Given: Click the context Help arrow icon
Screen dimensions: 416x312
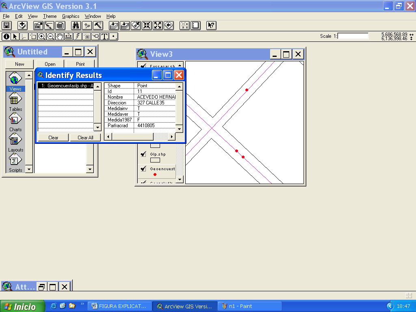Looking at the screenshot, I should tap(211, 26).
